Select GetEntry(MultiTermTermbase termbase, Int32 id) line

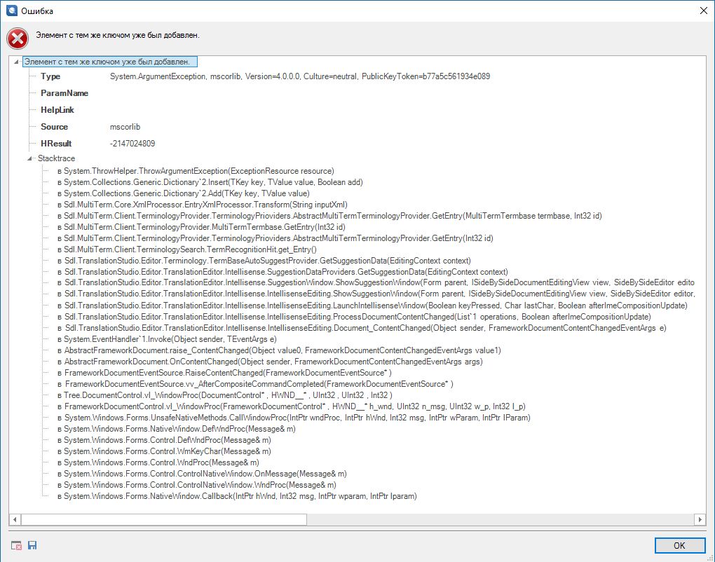point(329,216)
